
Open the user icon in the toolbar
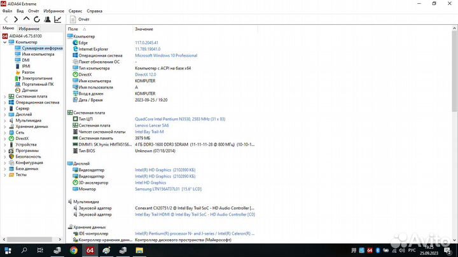click(47, 19)
